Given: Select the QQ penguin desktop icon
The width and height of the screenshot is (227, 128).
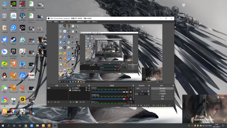Looking at the screenshot, I should click(x=4, y=77).
